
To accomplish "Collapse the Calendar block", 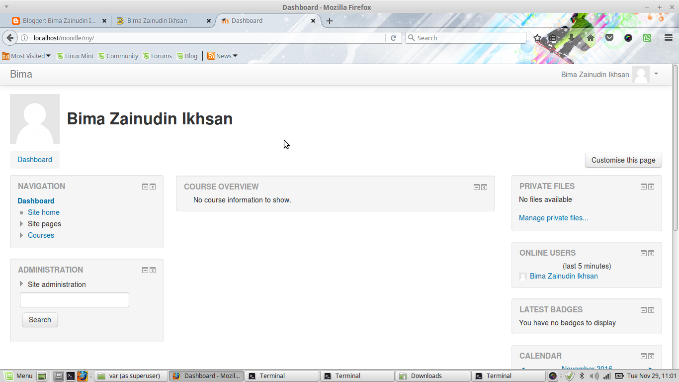I will point(643,356).
